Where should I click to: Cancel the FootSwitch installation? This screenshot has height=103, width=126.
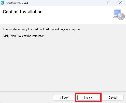(x=113, y=98)
